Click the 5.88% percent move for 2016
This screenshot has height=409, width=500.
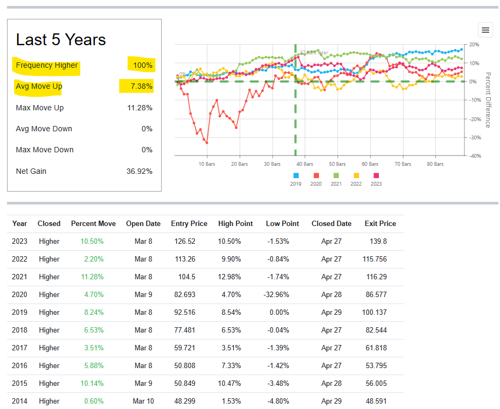coord(94,366)
